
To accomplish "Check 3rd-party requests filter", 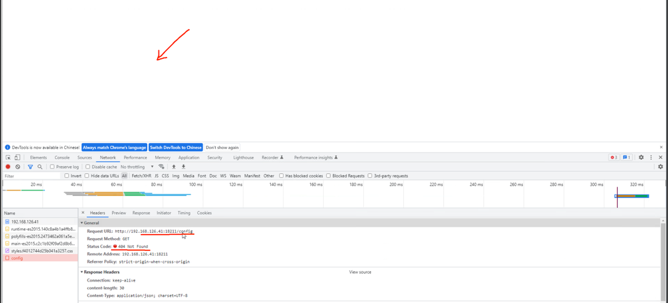I will click(370, 175).
